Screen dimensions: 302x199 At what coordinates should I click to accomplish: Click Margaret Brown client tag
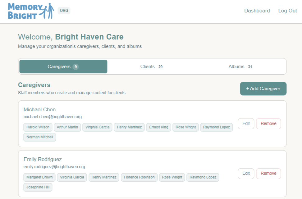(39, 177)
